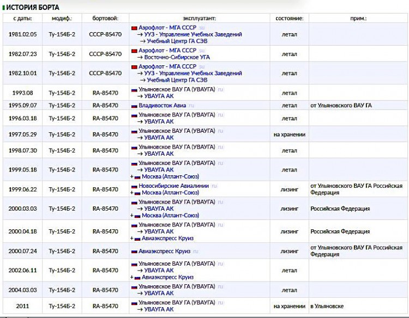The image size is (409, 318).
Task: Click the flag beside Авиаэкспресс Круиз in 2000.07.24 row
Action: tap(134, 252)
